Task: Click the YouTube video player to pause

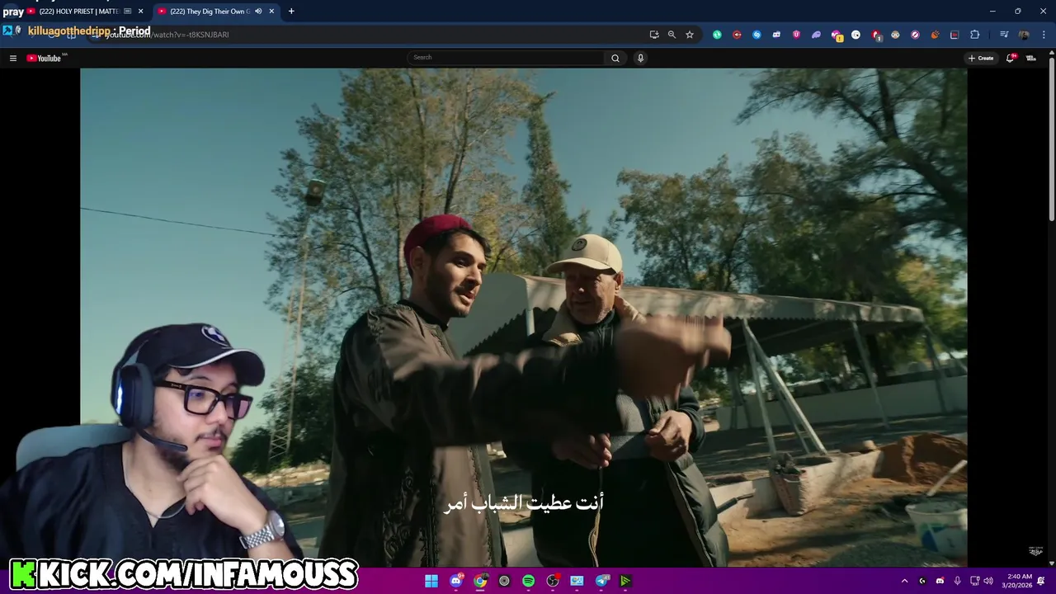Action: [523, 317]
